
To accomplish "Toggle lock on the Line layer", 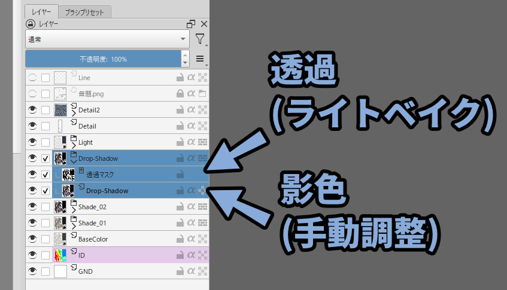I will click(x=180, y=78).
